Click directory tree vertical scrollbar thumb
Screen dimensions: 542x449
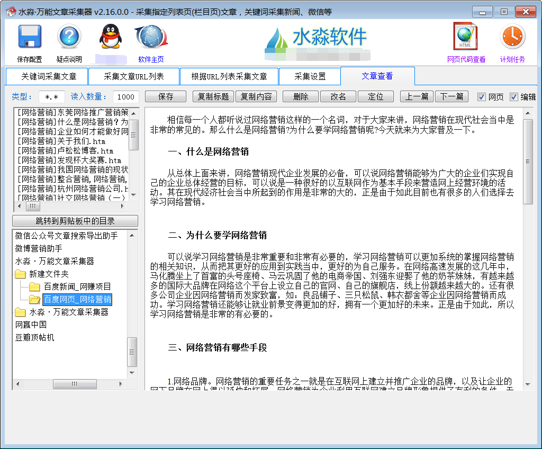click(x=132, y=352)
